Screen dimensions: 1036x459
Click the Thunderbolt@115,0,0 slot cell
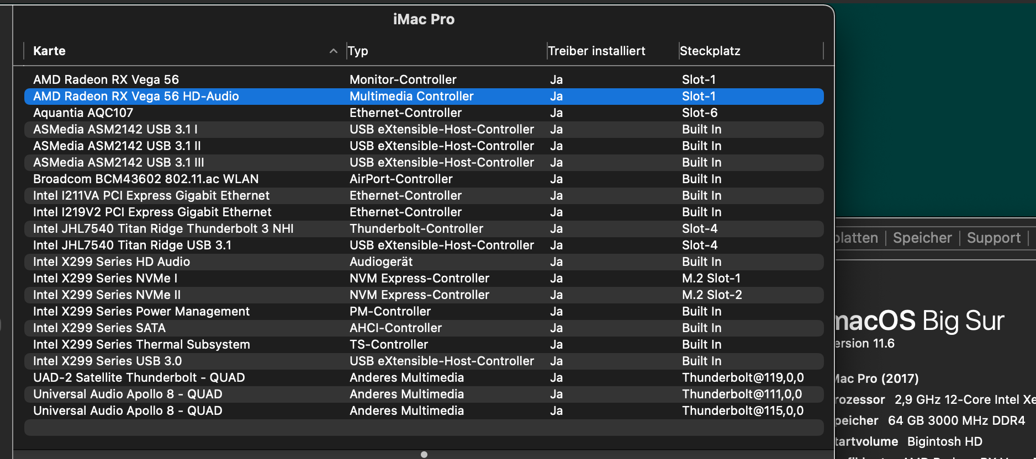743,410
